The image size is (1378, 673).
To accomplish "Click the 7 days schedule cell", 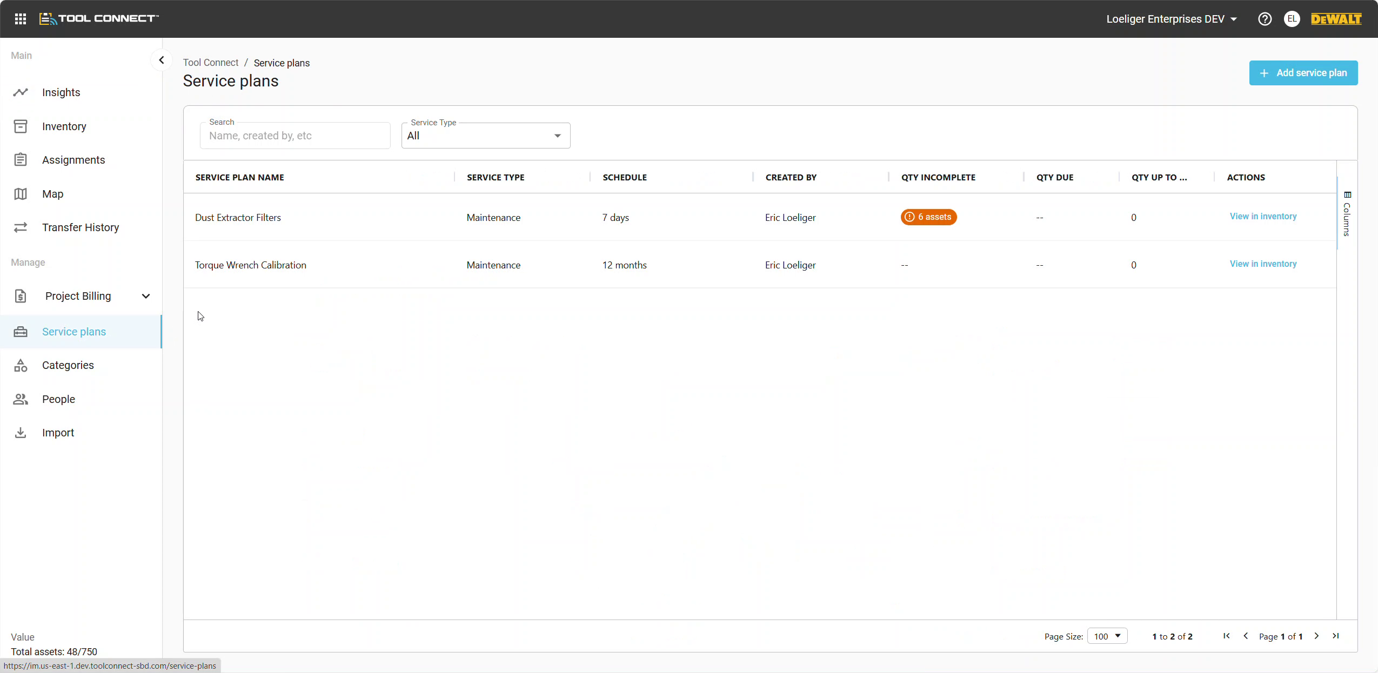I will [616, 218].
